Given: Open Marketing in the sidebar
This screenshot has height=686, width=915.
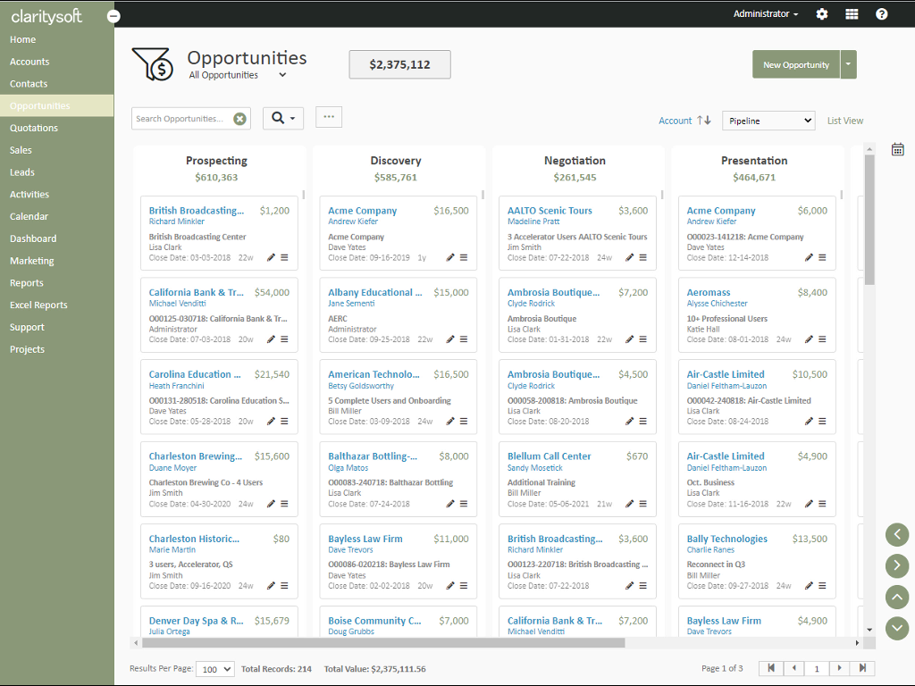Looking at the screenshot, I should pyautogui.click(x=31, y=261).
